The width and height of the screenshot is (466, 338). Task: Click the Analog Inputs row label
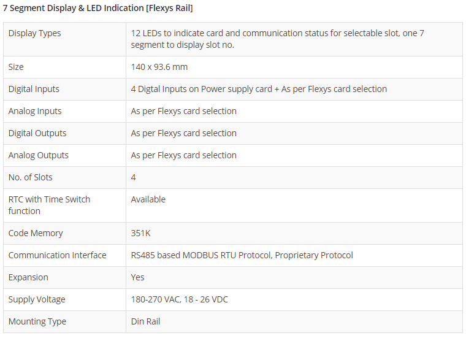35,111
